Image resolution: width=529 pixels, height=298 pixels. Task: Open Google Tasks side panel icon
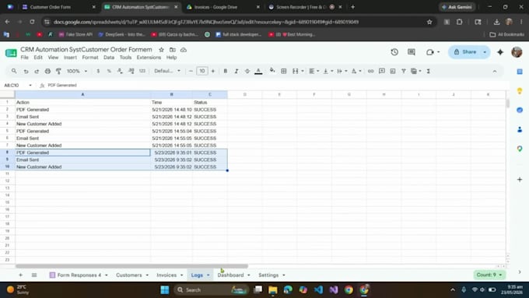pos(520,110)
